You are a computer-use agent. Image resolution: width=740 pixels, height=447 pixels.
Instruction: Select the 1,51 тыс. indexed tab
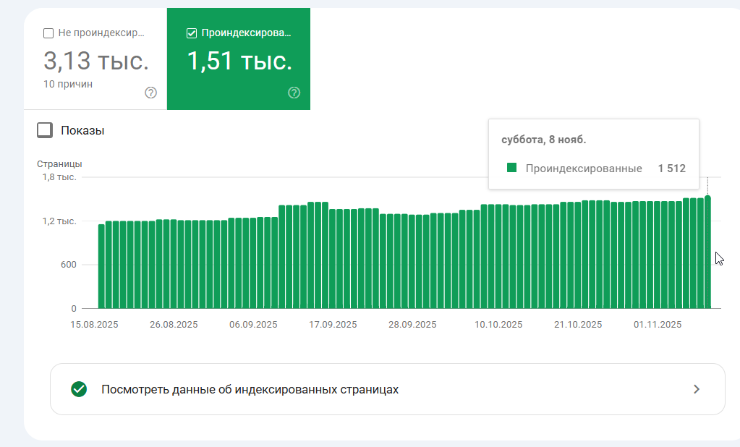(x=239, y=59)
